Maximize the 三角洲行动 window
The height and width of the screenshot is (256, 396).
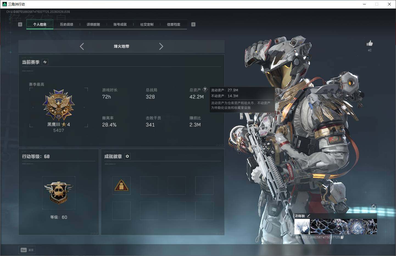(x=377, y=4)
